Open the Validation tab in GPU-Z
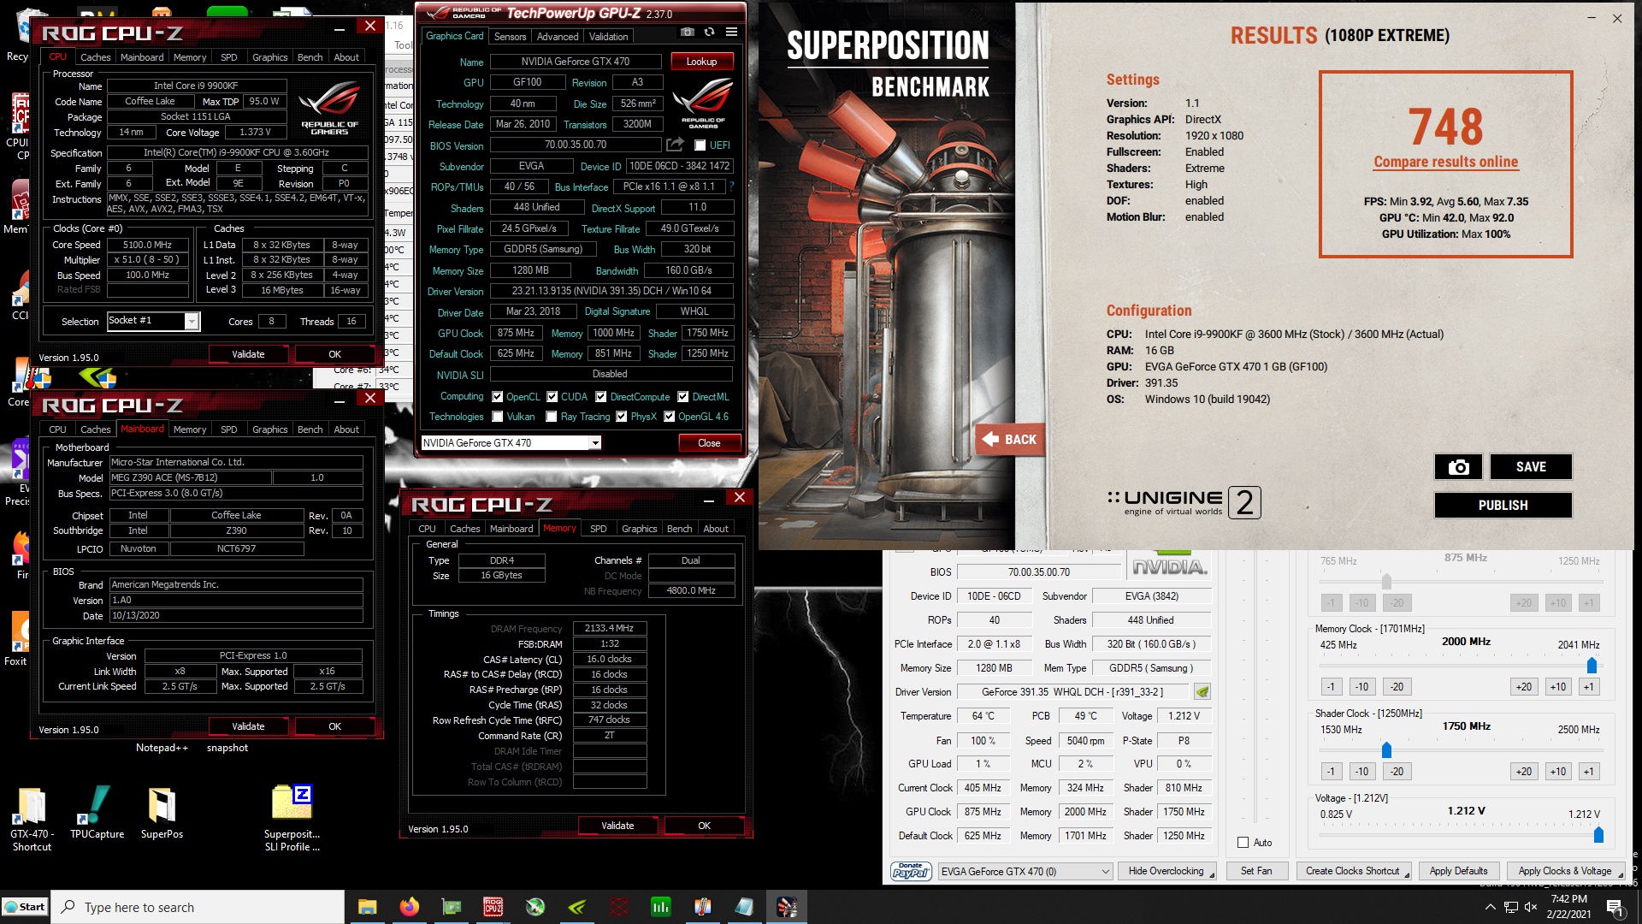The height and width of the screenshot is (924, 1642). pos(609,37)
